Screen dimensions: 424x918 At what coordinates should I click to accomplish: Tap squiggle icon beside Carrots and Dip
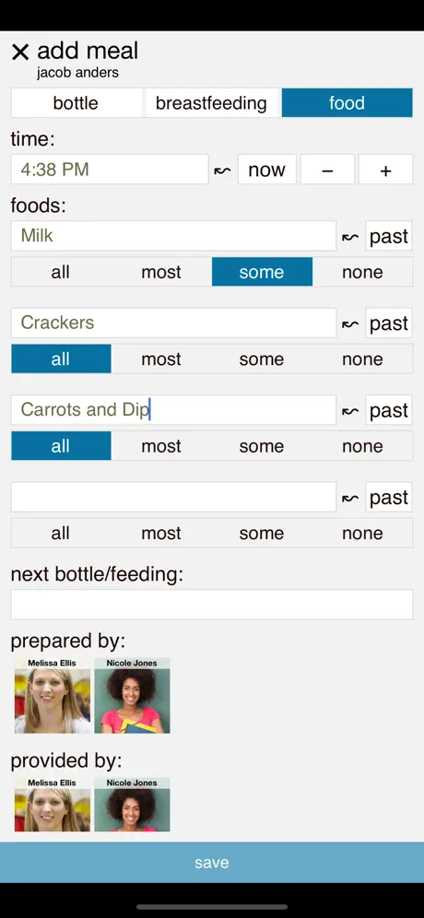tap(350, 411)
